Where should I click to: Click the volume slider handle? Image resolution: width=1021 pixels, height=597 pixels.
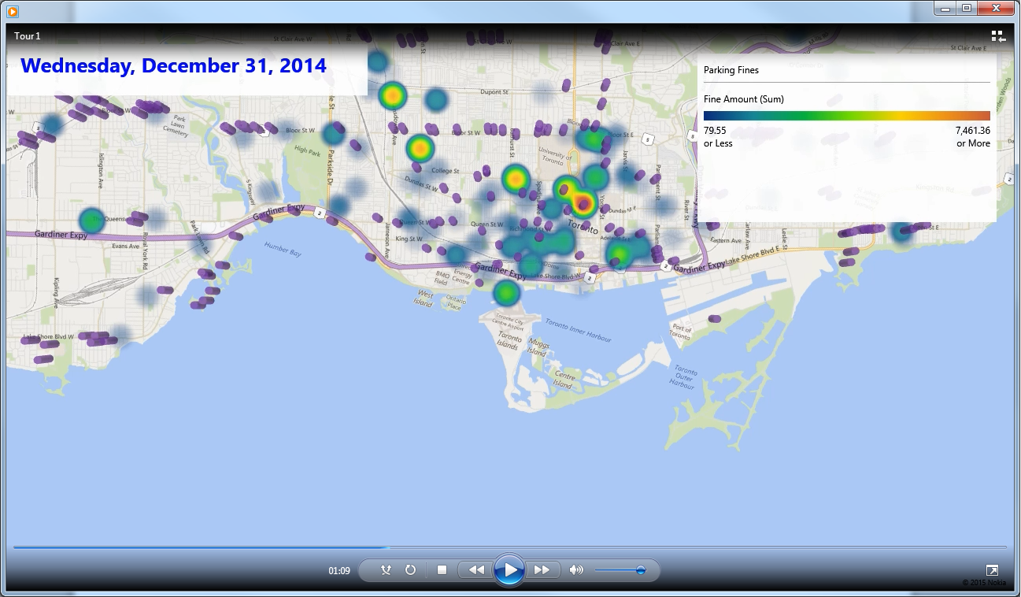pyautogui.click(x=640, y=569)
